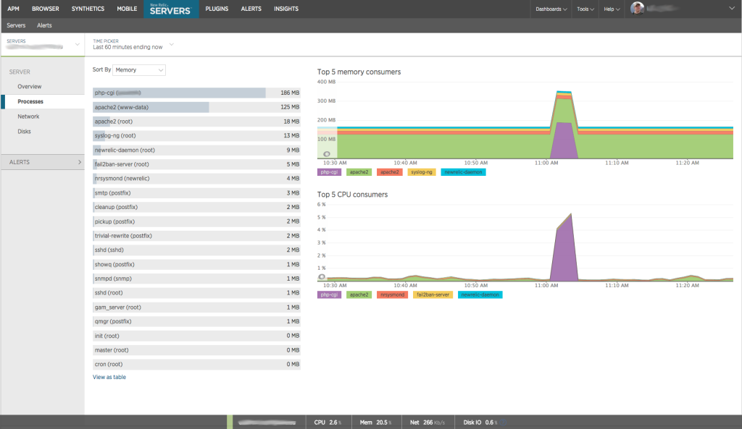Click the green server health indicator

pos(230,422)
